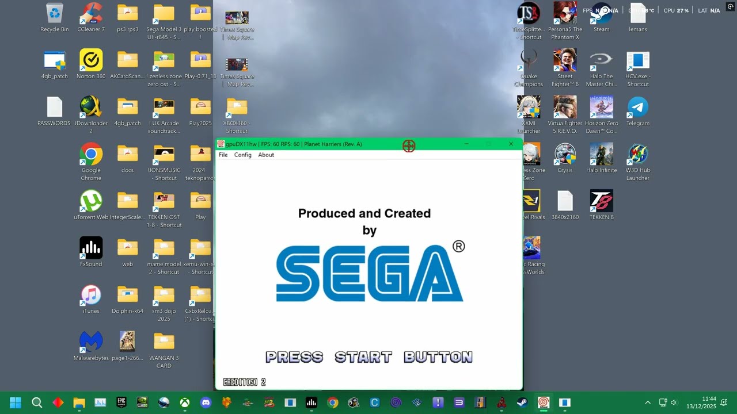
Task: Select the HCV.exe shortcut
Action: click(638, 68)
